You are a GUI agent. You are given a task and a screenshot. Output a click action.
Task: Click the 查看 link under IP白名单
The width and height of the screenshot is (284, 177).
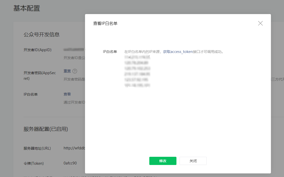coord(67,94)
